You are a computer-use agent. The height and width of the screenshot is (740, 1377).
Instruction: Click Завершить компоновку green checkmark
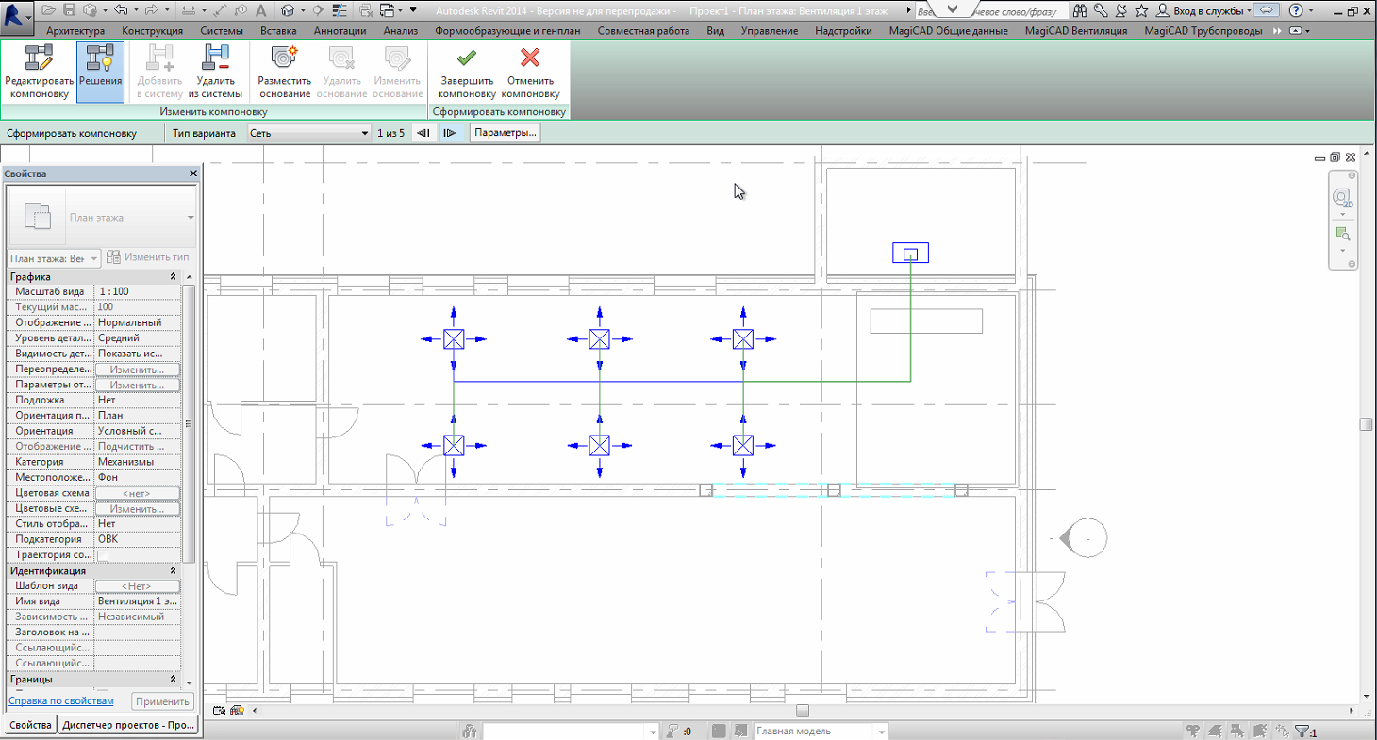[466, 73]
